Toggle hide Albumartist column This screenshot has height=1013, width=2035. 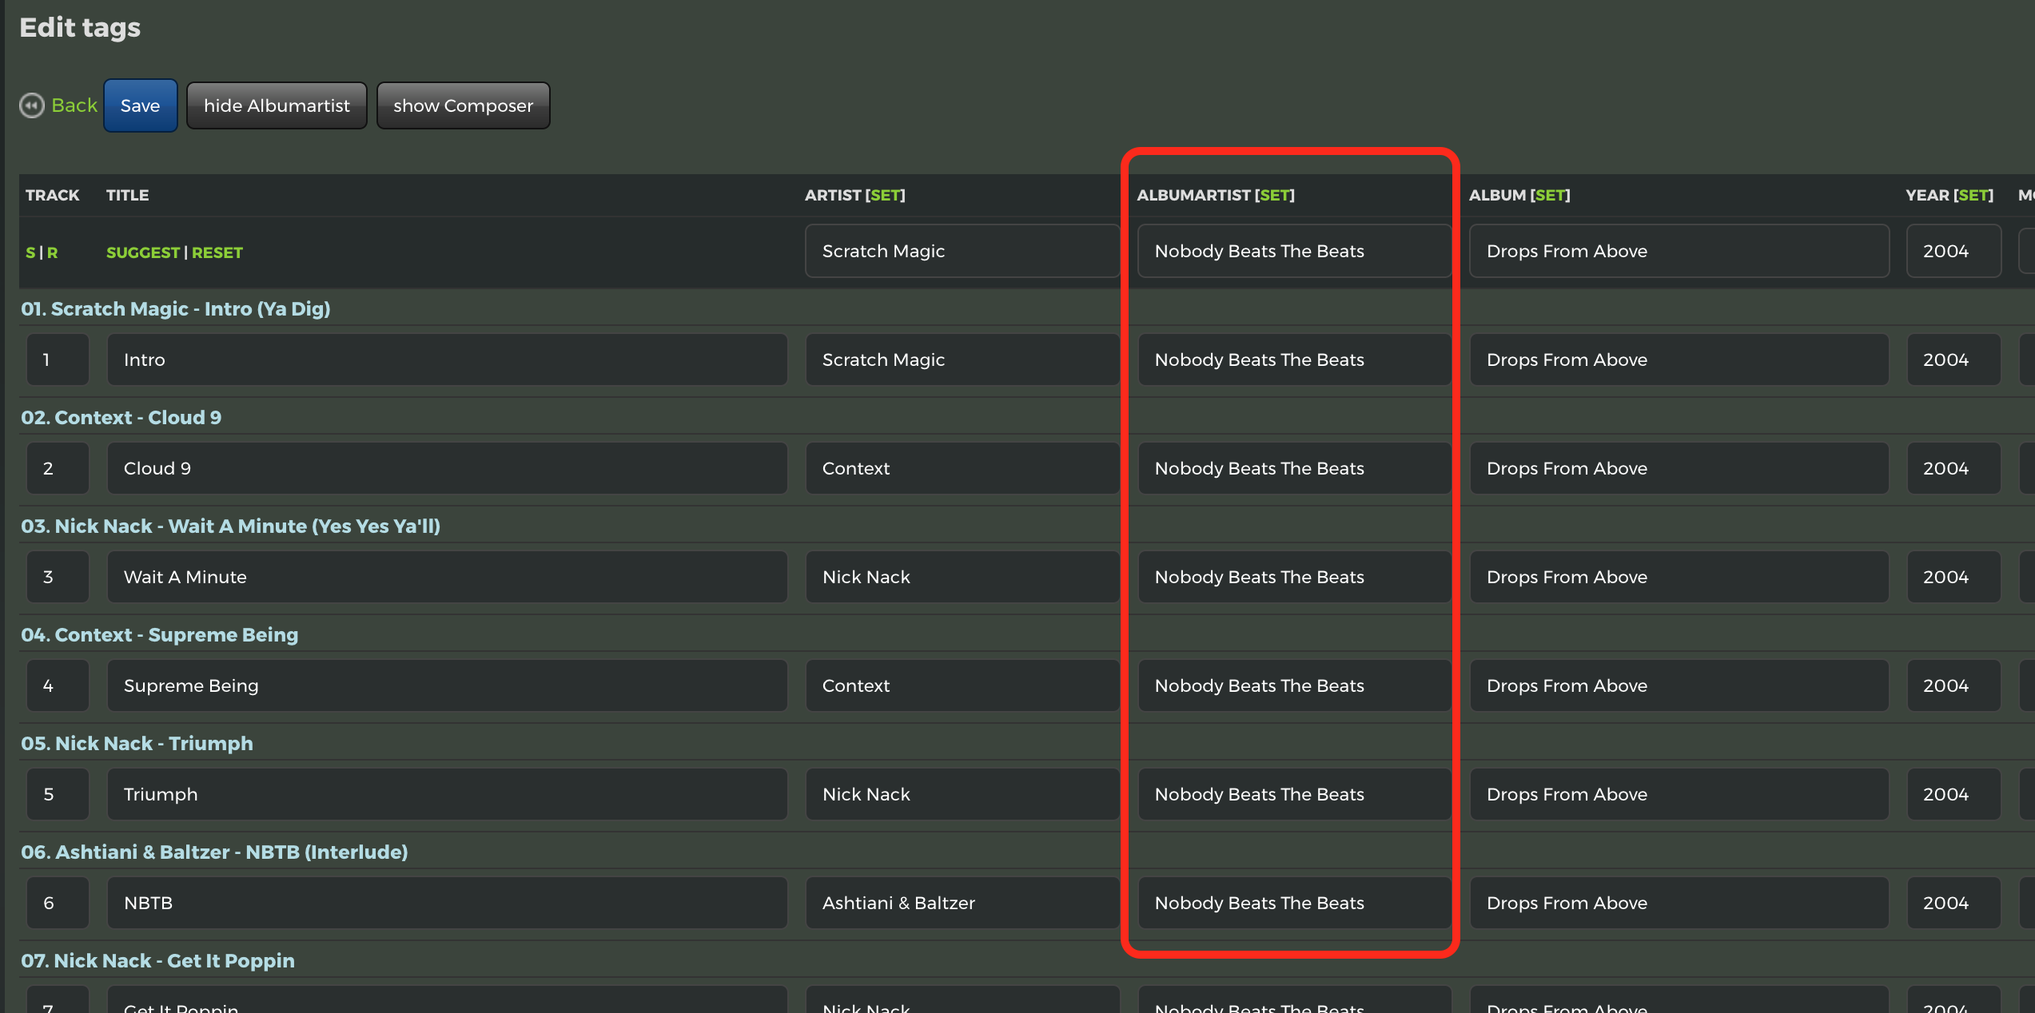tap(277, 105)
